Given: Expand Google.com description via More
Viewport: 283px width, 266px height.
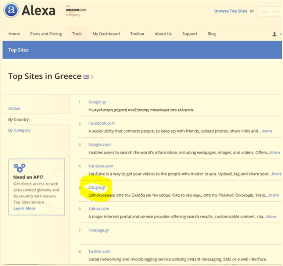Looking at the screenshot, I should (275, 152).
